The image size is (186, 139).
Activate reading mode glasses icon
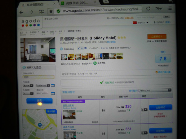[159, 8]
